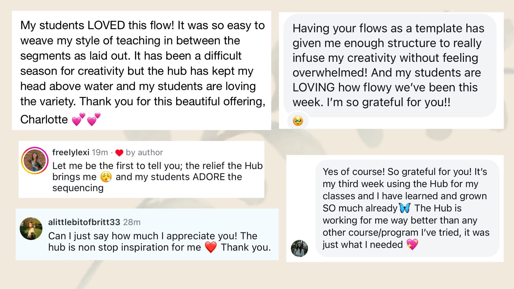The height and width of the screenshot is (289, 514).
Task: Open alittlebitofbritt33's profile picture
Action: 31,229
